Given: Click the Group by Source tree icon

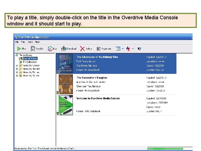Looking at the screenshot, I should pyautogui.click(x=21, y=75).
